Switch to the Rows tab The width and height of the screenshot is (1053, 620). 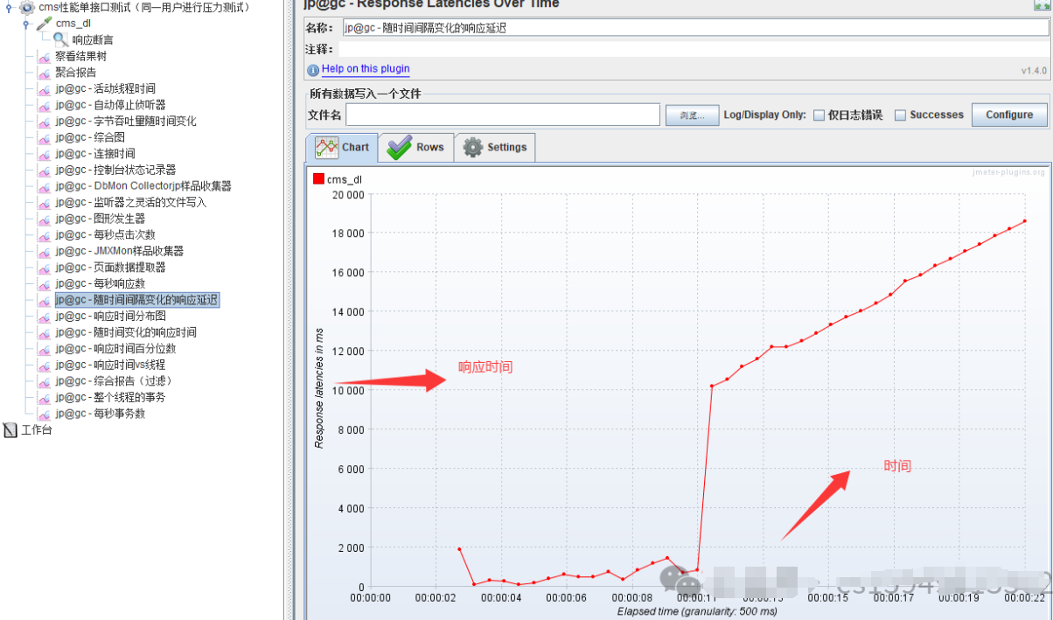coord(415,147)
